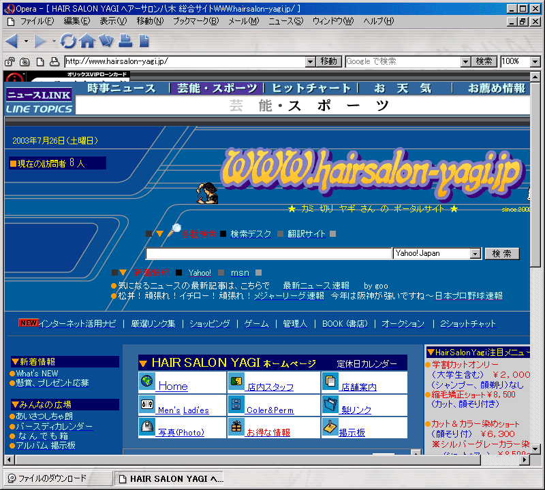This screenshot has width=545, height=490.
Task: Toggle image loading camera icon
Action: point(25,62)
